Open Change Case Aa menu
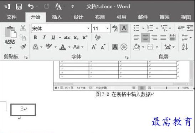The image size is (195, 133). click(x=78, y=47)
